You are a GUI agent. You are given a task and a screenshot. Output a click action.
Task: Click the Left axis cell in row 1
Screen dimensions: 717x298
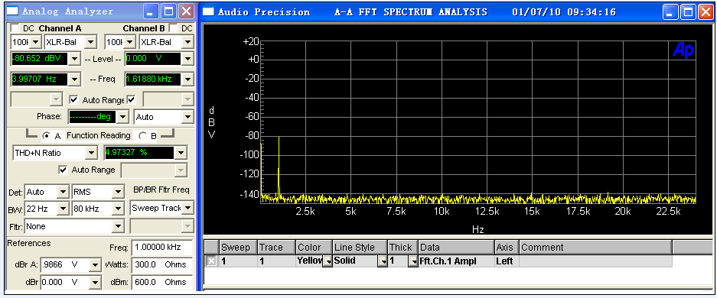click(507, 261)
